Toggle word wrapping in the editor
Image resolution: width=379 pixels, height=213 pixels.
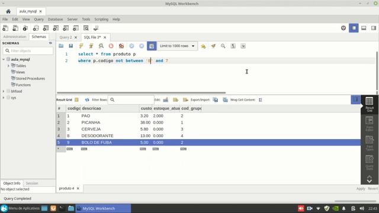[243, 46]
